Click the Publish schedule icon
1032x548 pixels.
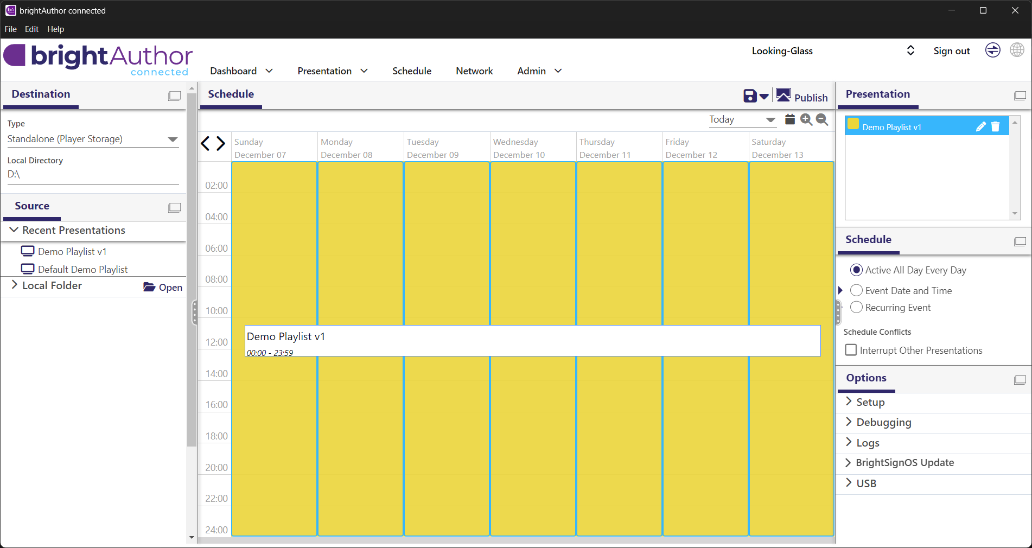point(783,96)
